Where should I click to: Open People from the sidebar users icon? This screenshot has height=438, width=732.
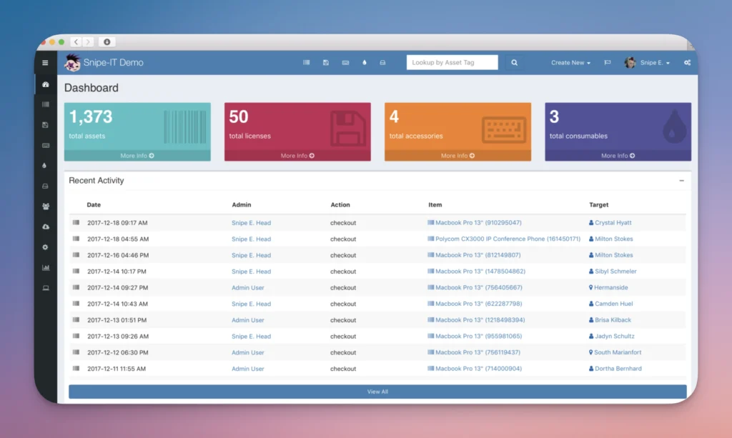(46, 206)
